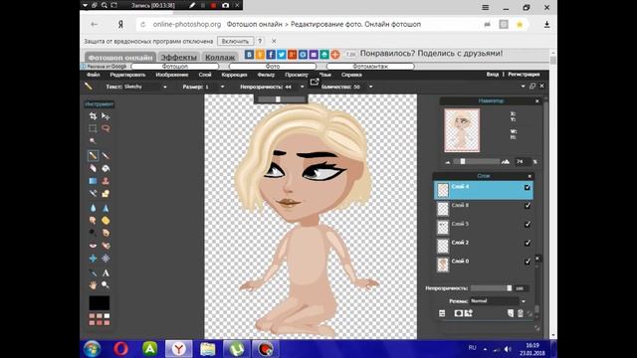Open the Слой menu
637x358 pixels.
(205, 75)
